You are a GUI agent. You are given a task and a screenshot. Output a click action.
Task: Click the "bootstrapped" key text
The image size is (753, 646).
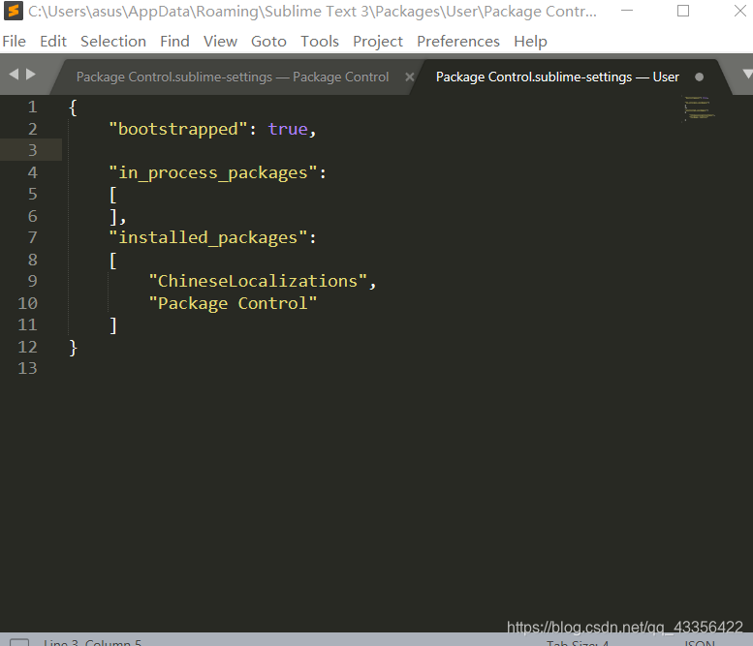tap(177, 129)
